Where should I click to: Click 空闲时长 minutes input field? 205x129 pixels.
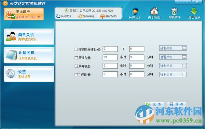tap(137, 74)
